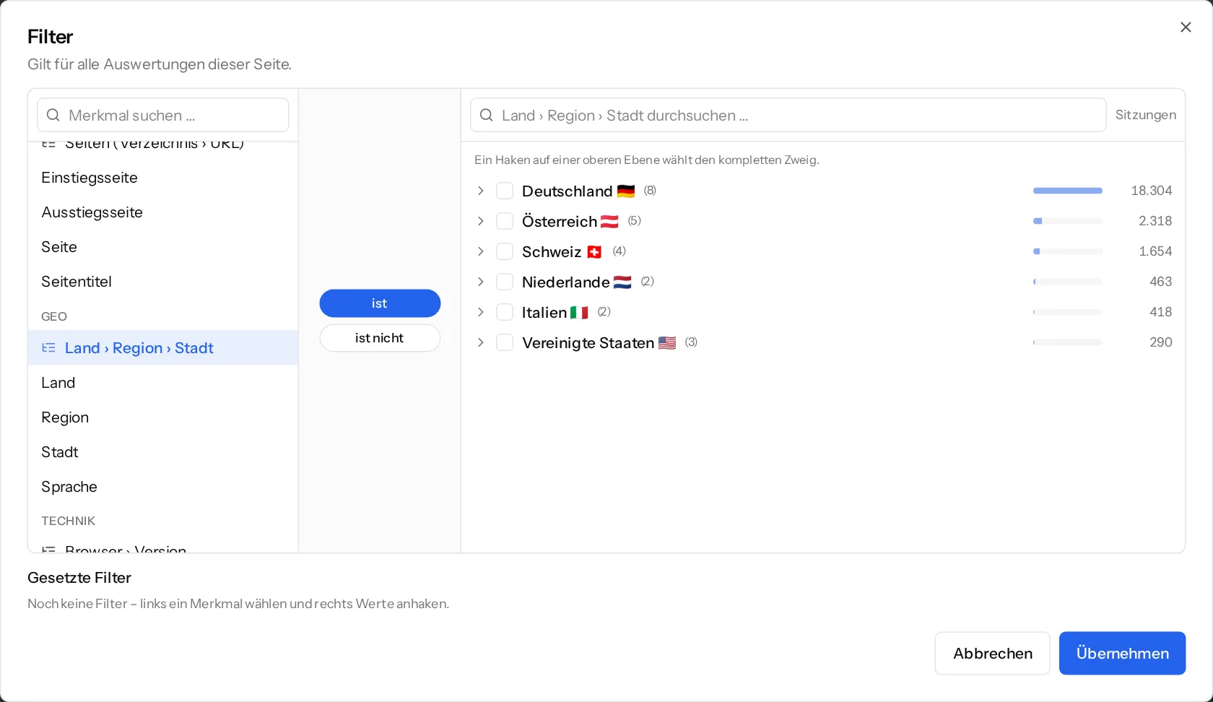Focus the Merkmal suchen input

point(163,116)
